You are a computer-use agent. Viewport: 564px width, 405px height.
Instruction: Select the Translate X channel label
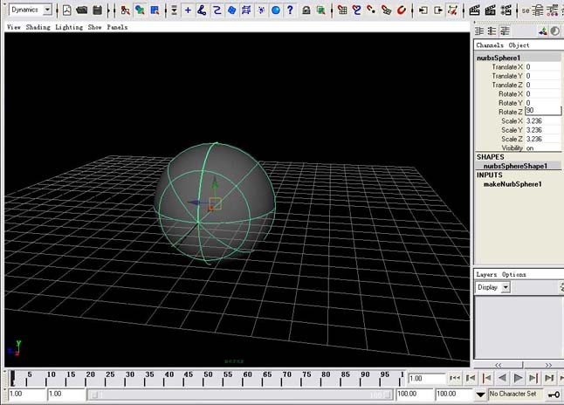pyautogui.click(x=507, y=67)
